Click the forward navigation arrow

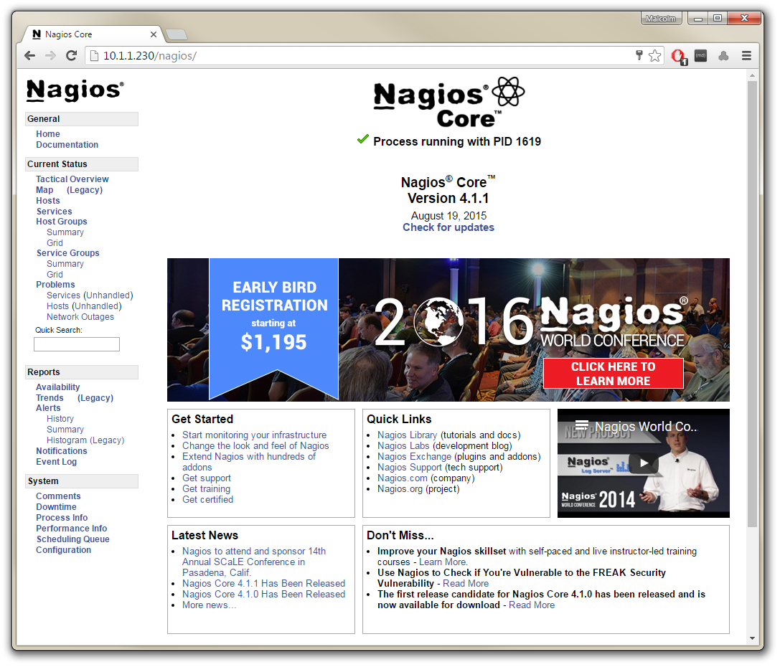(50, 55)
